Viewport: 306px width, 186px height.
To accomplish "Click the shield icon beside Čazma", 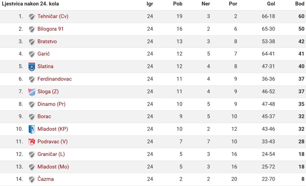I will click(x=32, y=179).
